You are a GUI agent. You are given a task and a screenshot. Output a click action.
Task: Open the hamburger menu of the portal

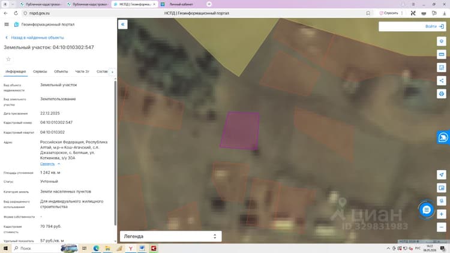[x=7, y=25]
